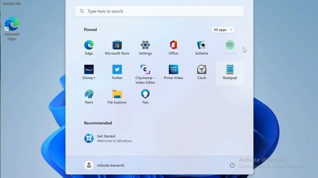Click the search magnifier icon
318x178 pixels.
pos(81,11)
